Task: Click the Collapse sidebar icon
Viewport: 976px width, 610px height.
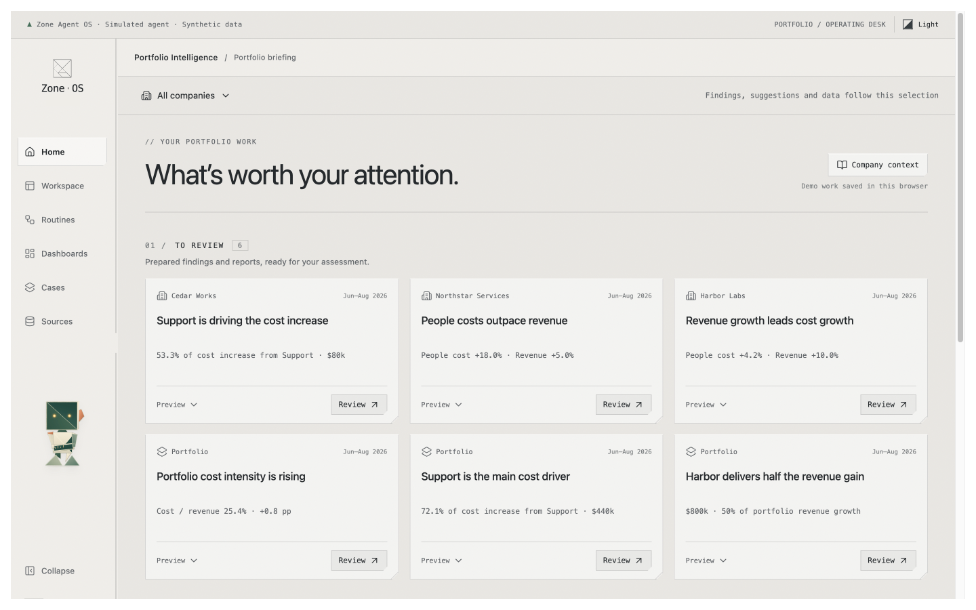Action: pyautogui.click(x=30, y=571)
